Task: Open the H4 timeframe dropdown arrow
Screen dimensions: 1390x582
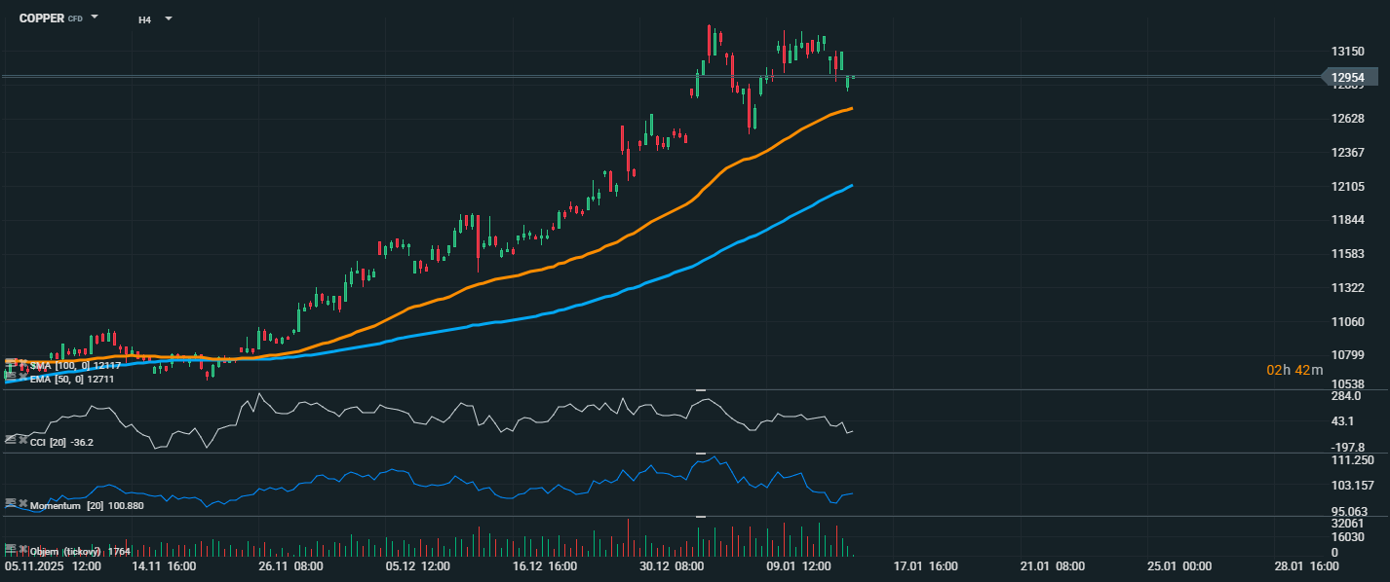Action: pyautogui.click(x=168, y=18)
